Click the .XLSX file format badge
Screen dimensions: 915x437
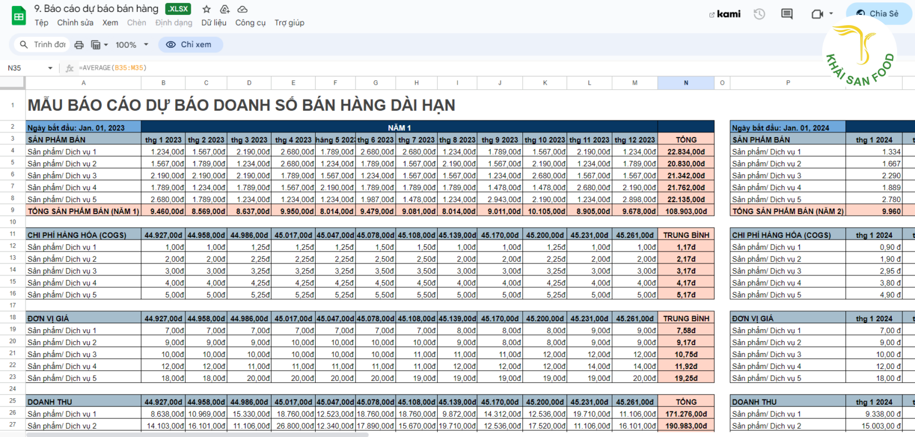point(179,9)
